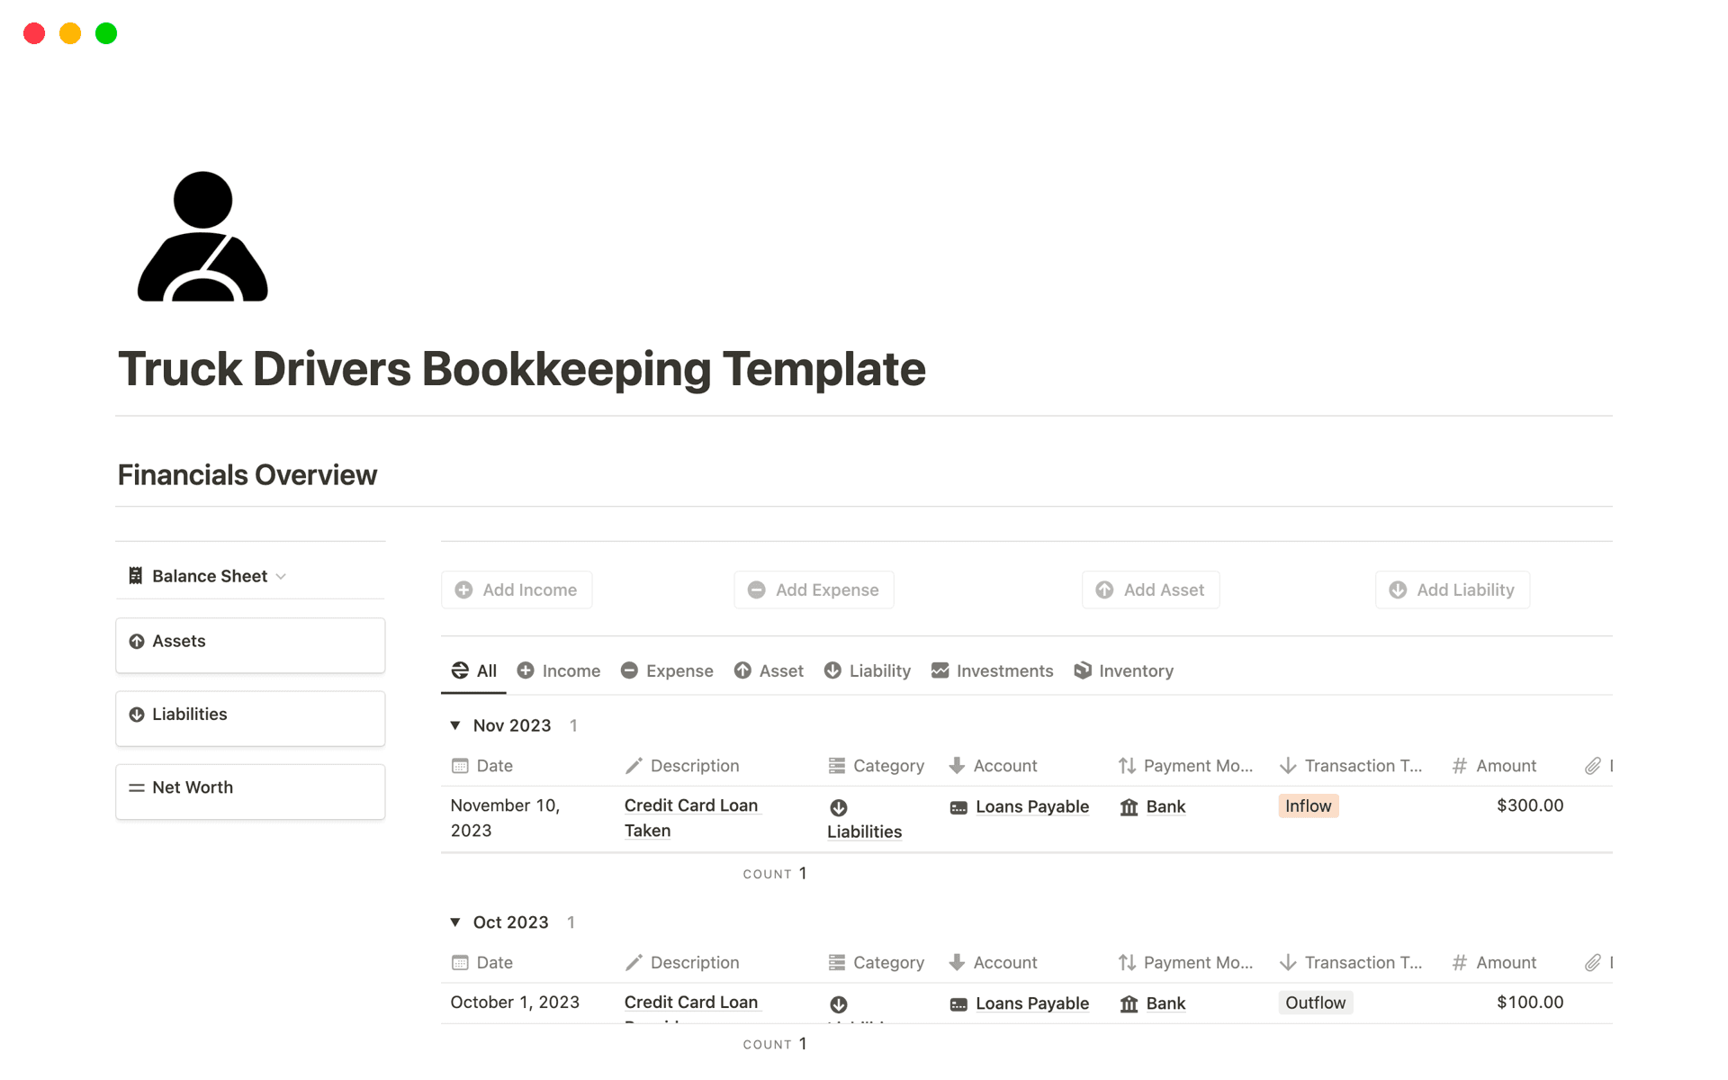1728x1080 pixels.
Task: Switch to the Income tab
Action: pos(558,670)
